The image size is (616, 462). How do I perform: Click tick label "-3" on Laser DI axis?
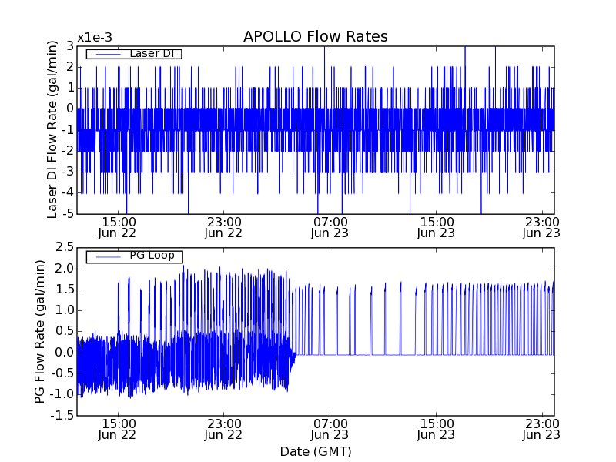tap(67, 172)
